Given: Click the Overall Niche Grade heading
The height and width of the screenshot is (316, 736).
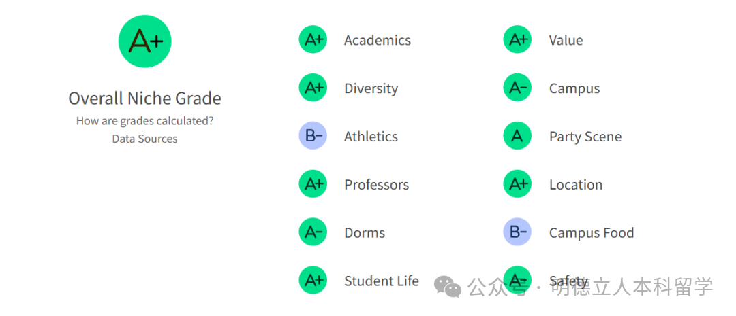Looking at the screenshot, I should pos(144,99).
